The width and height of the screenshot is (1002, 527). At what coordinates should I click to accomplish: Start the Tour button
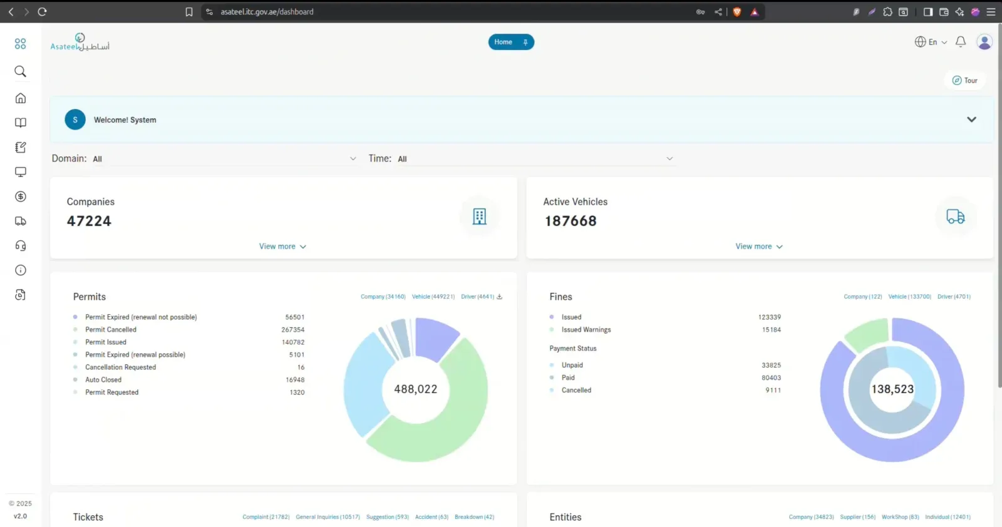click(x=965, y=80)
